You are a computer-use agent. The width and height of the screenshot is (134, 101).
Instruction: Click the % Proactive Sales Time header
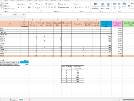tap(117, 24)
